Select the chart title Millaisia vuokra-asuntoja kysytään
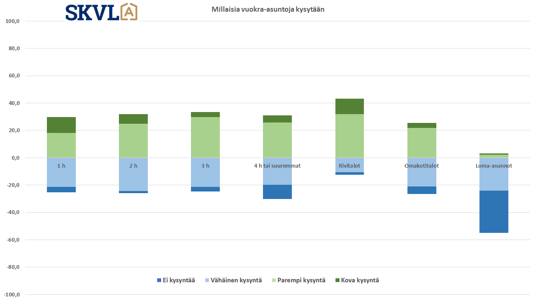 pos(268,10)
